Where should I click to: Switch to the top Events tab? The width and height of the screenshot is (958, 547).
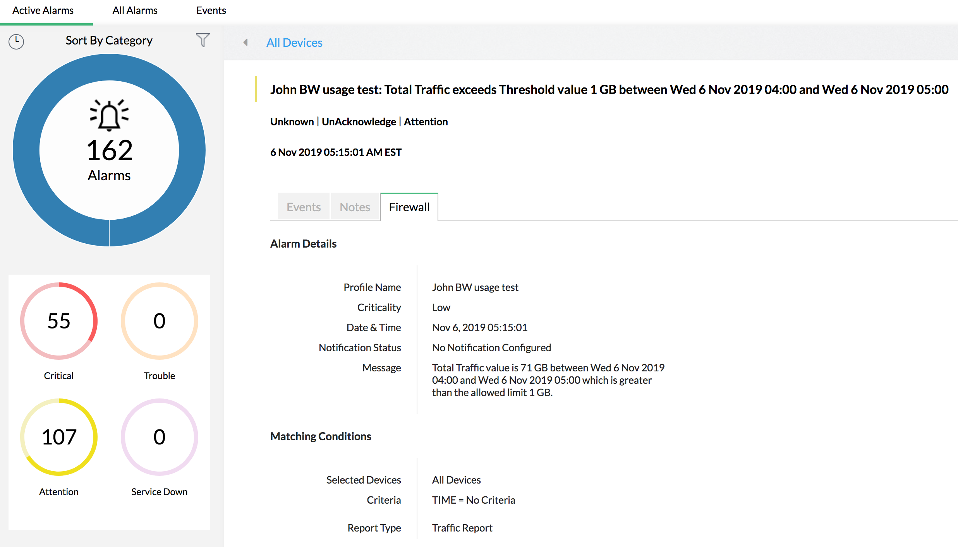tap(211, 10)
